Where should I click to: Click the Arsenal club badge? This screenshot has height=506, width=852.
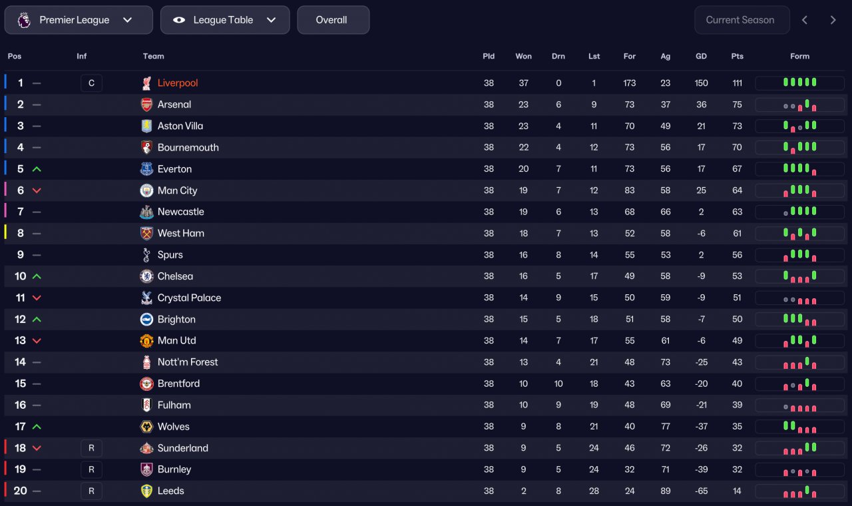pyautogui.click(x=146, y=105)
